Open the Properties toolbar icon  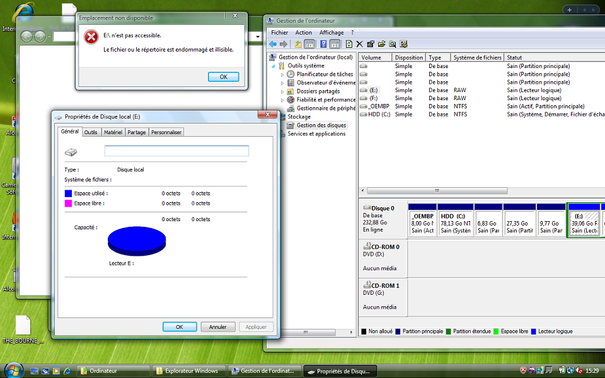tap(371, 43)
